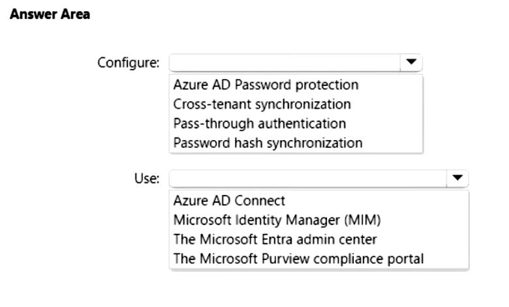
Task: Click the word "Cross-tenant" in the list
Action: coord(206,104)
